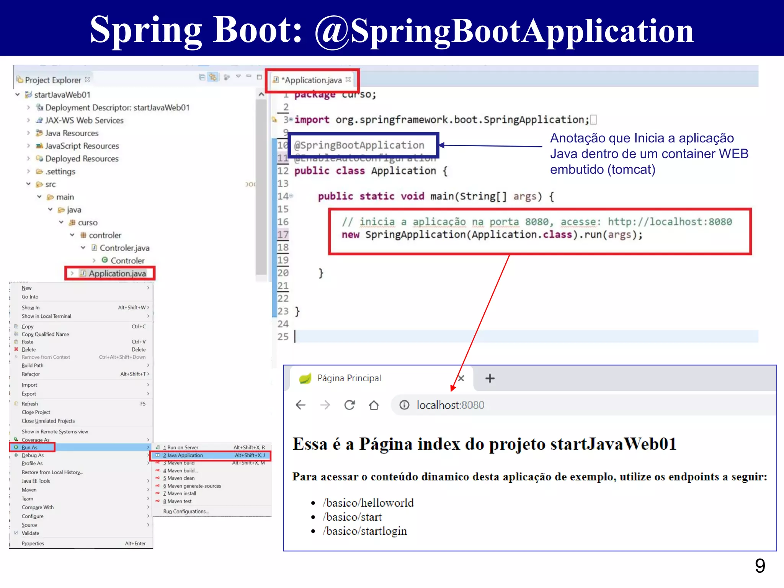Click the /basico/startlogin endpoint text
Image resolution: width=784 pixels, height=588 pixels.
click(x=365, y=531)
